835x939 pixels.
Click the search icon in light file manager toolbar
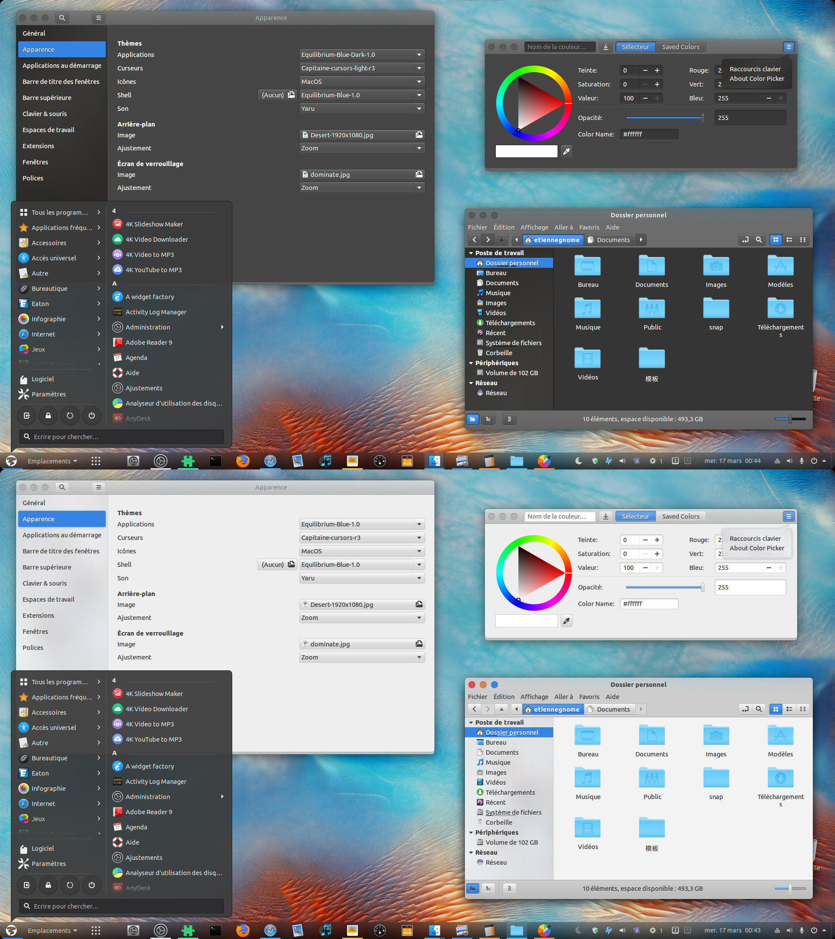759,709
